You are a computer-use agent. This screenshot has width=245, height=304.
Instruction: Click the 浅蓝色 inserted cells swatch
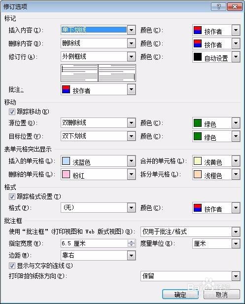point(66,161)
